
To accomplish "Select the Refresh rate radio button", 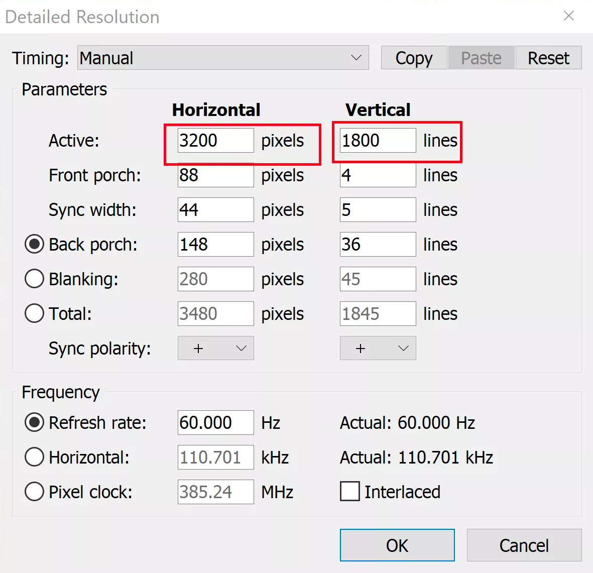I will pyautogui.click(x=35, y=422).
